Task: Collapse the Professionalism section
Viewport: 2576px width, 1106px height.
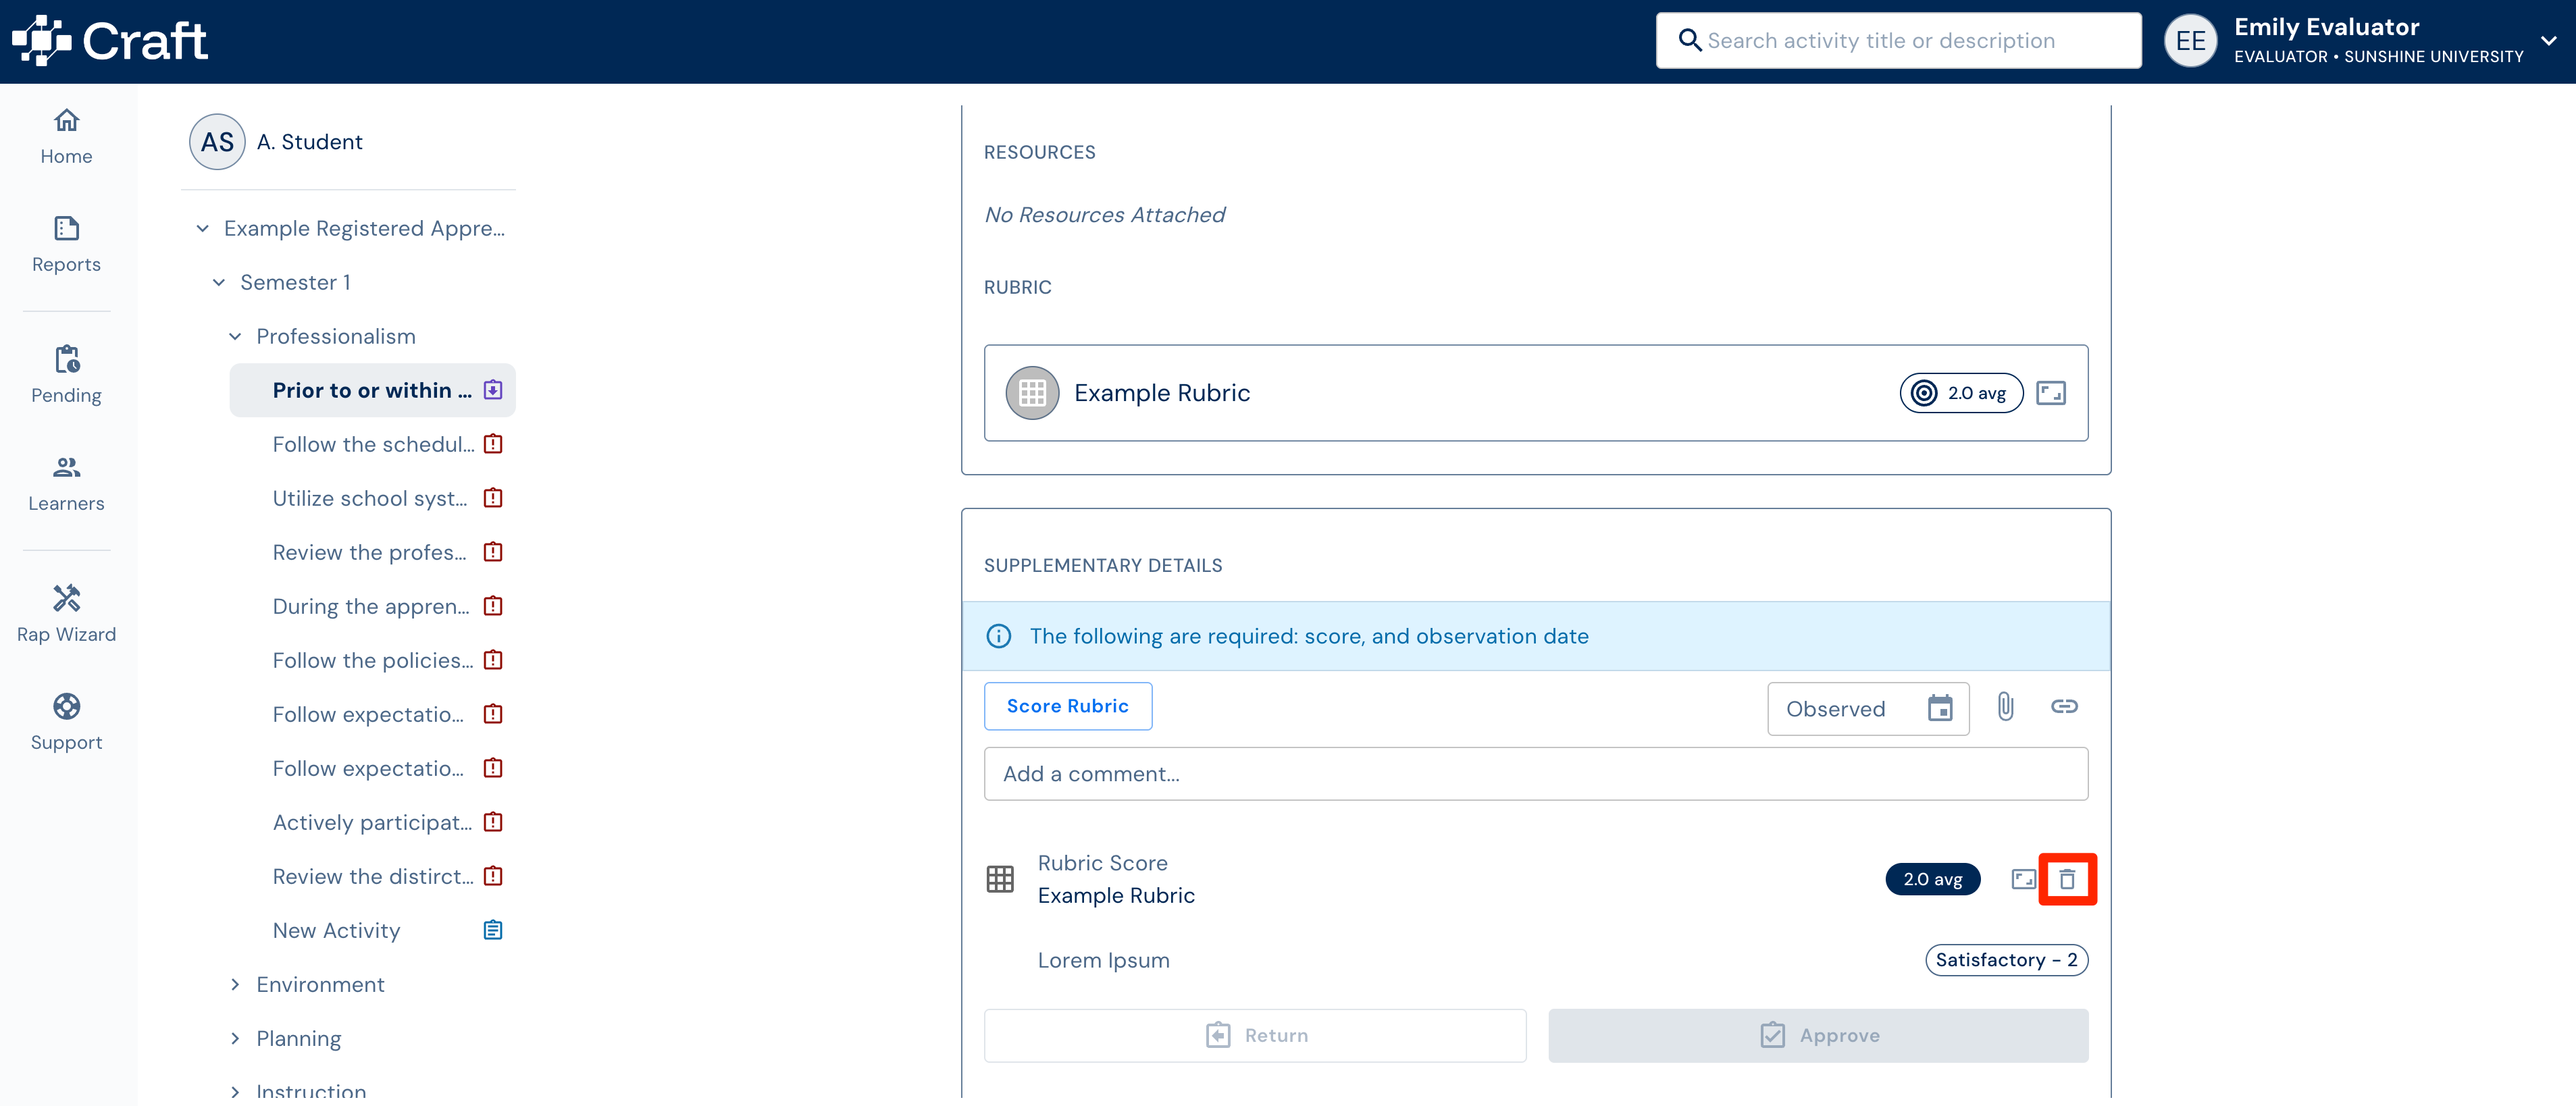Action: [x=235, y=337]
